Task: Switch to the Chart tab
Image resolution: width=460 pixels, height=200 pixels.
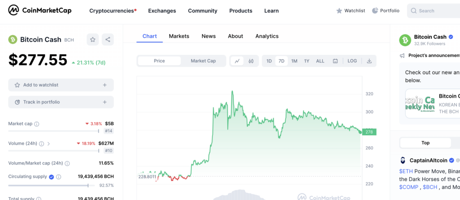Action: 150,36
